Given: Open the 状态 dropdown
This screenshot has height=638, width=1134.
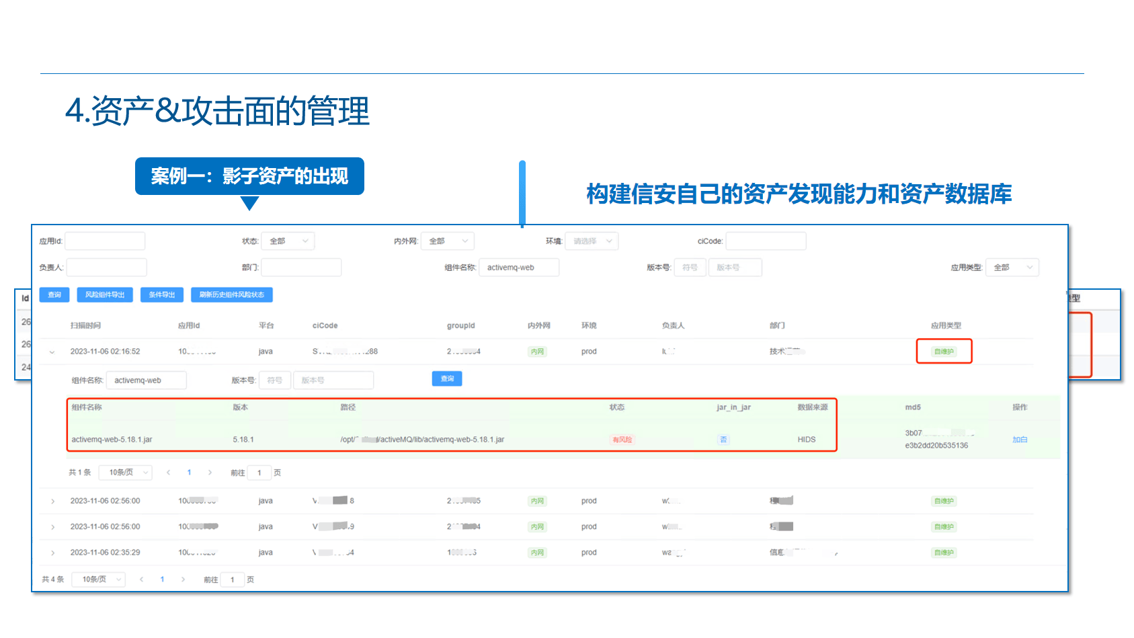Looking at the screenshot, I should tap(288, 241).
